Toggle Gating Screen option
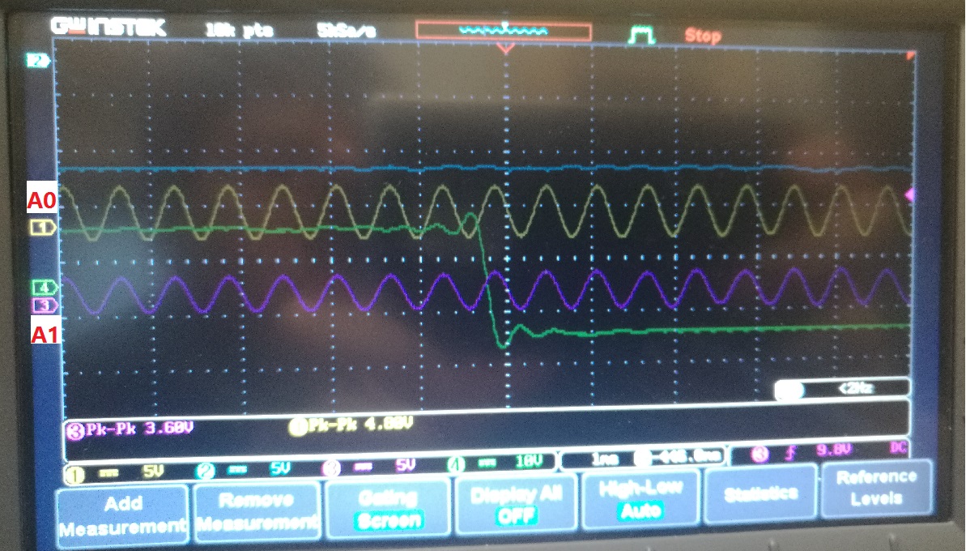 pos(389,508)
